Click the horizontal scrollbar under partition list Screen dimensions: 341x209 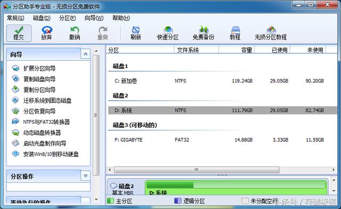[197, 170]
